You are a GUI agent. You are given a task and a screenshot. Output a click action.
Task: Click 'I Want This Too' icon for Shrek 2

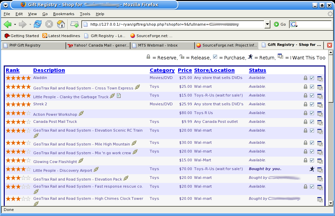pyautogui.click(x=320, y=105)
